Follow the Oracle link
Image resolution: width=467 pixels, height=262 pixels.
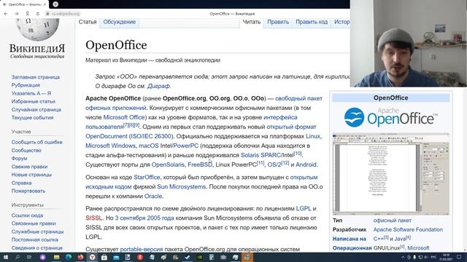[x=153, y=196]
